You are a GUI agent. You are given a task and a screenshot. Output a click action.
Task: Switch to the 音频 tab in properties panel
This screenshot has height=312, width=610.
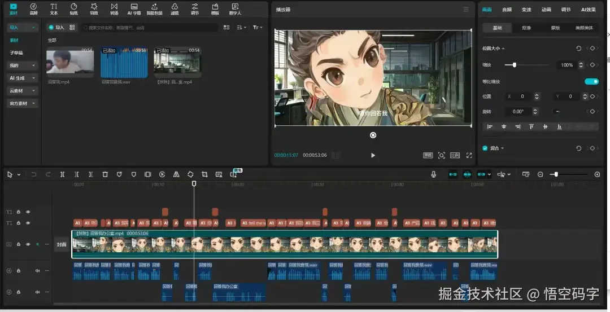(x=507, y=10)
